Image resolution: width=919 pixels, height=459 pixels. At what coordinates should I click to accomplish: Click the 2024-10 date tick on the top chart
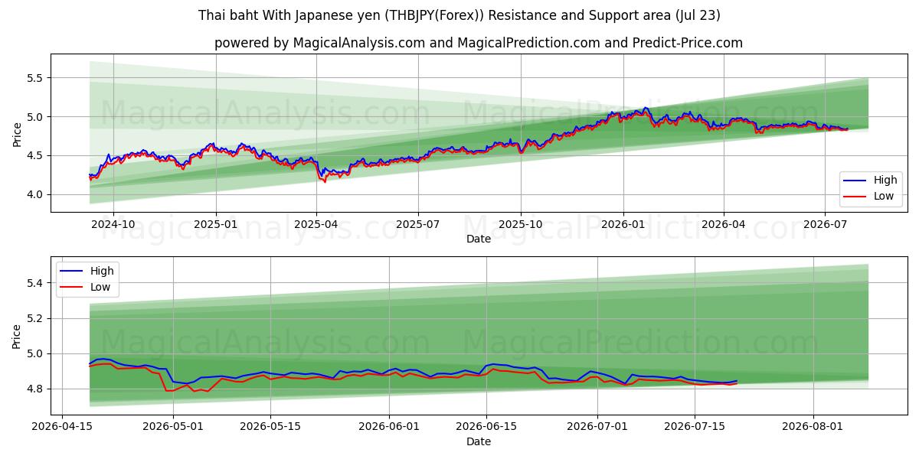pyautogui.click(x=113, y=225)
